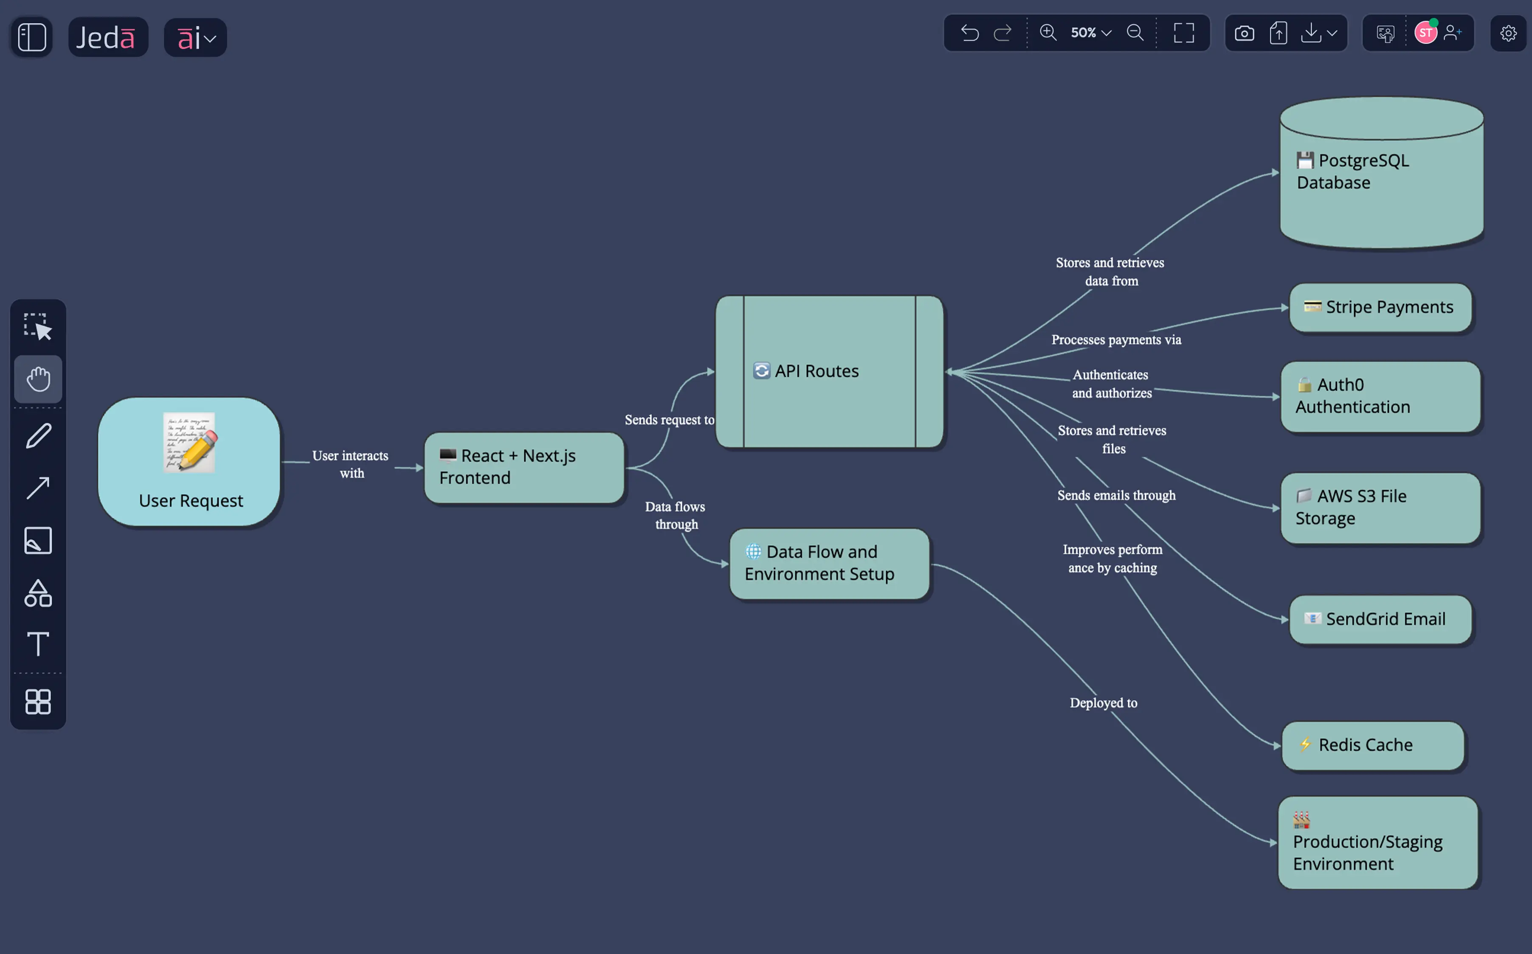Open the chat and comments icon
The image size is (1532, 954).
point(1386,34)
